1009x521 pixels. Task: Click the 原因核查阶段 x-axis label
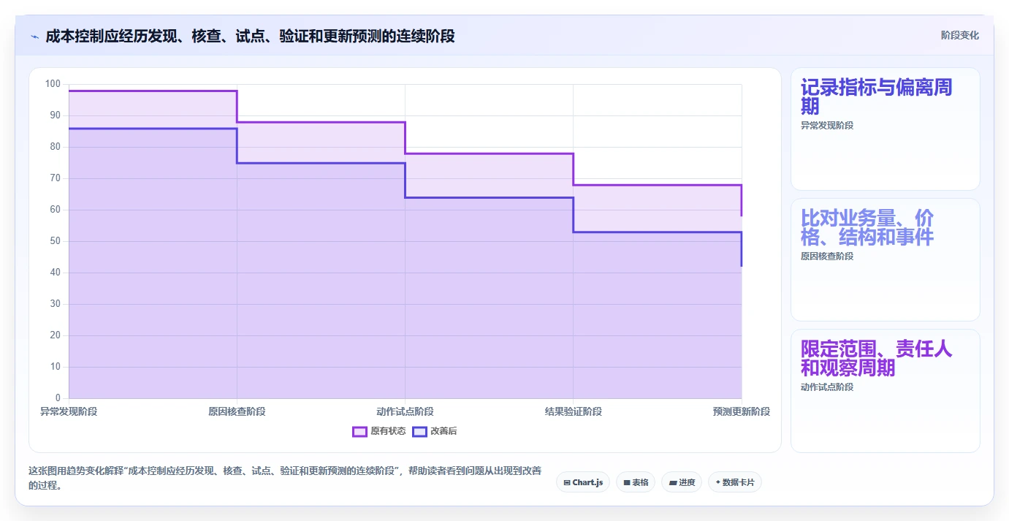pyautogui.click(x=237, y=411)
